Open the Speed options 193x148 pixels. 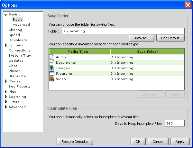tap(14, 35)
